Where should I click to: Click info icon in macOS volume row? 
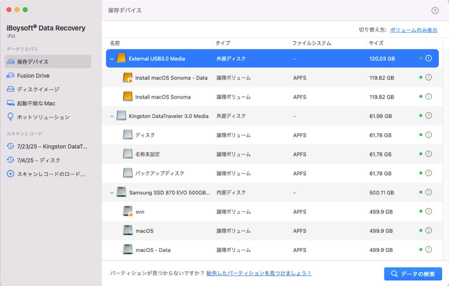pos(428,231)
